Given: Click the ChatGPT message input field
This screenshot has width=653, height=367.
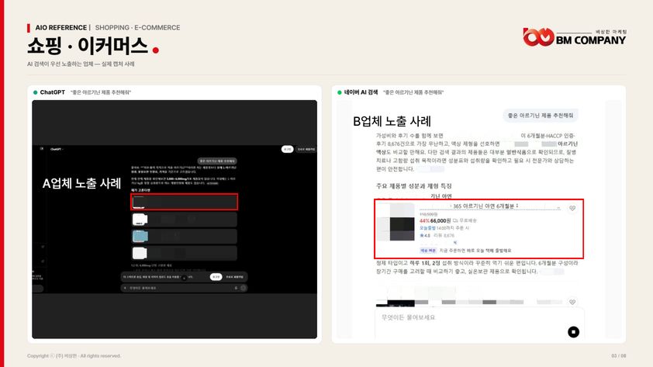Looking at the screenshot, I should [183, 288].
